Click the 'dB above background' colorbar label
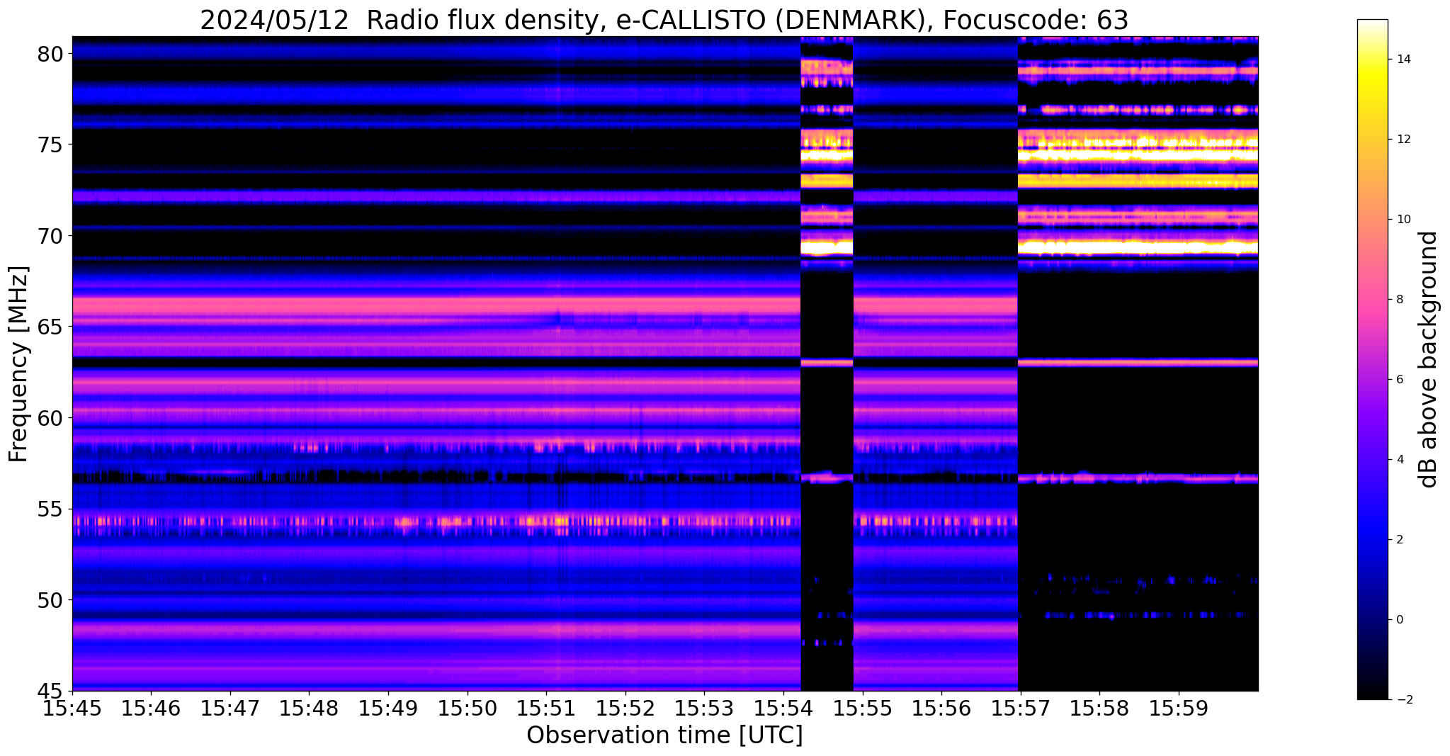This screenshot has height=756, width=1450. 1429,359
